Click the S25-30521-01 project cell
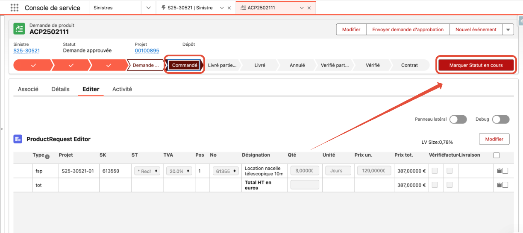This screenshot has width=523, height=233. pyautogui.click(x=78, y=171)
